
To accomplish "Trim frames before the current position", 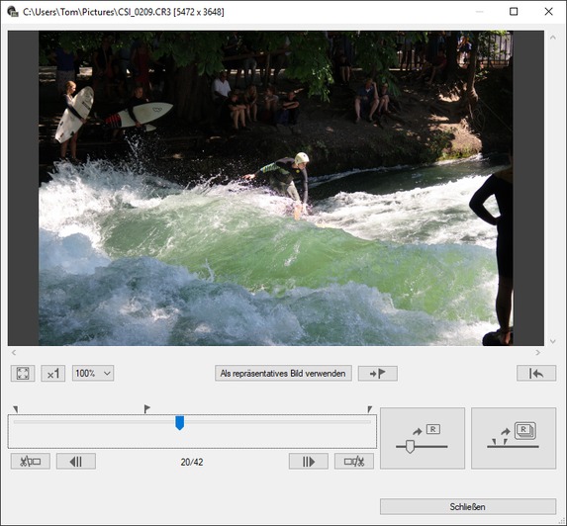I will tap(31, 462).
